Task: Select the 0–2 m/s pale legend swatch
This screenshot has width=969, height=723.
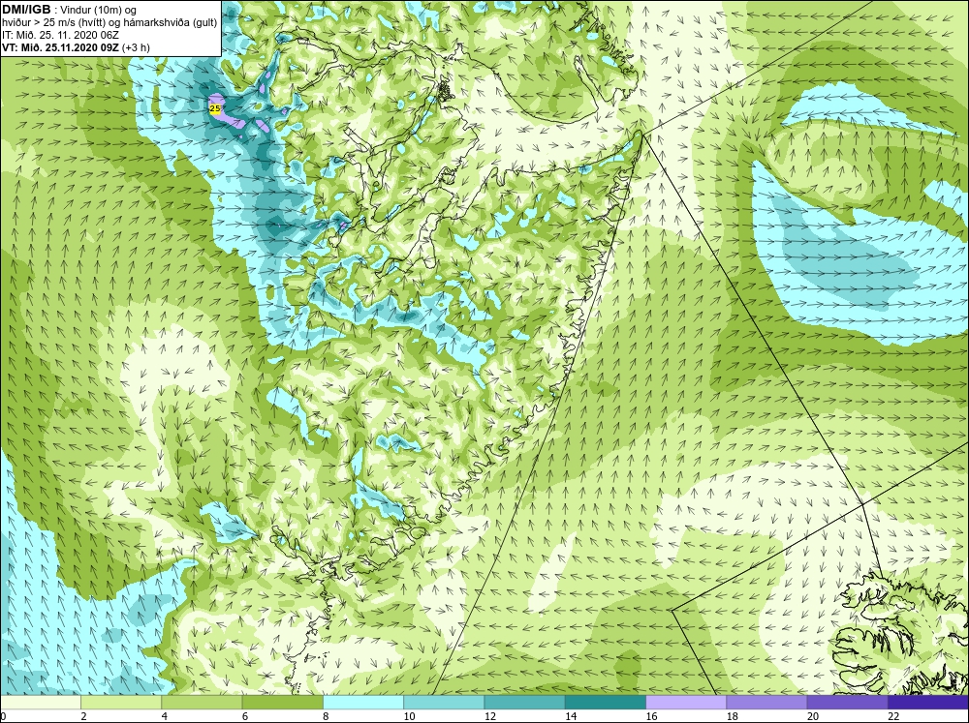Action: tap(40, 703)
